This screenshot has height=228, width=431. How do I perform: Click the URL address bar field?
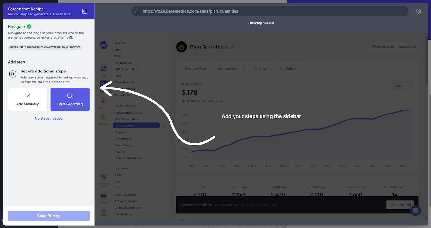click(269, 11)
